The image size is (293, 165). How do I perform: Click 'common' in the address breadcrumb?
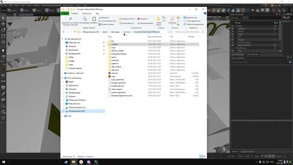click(127, 32)
